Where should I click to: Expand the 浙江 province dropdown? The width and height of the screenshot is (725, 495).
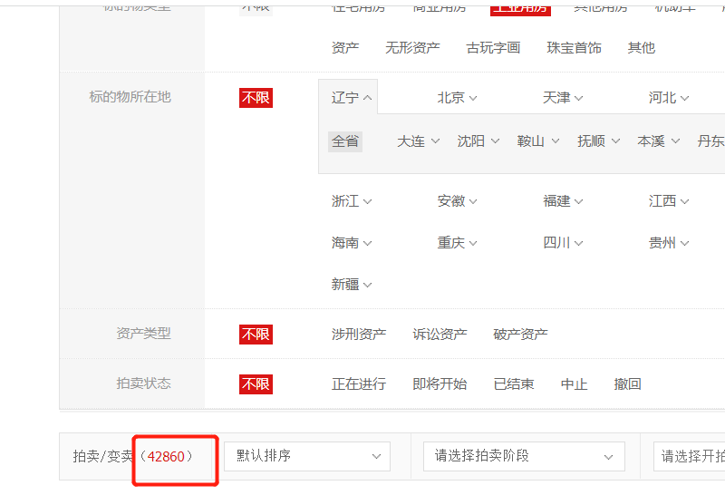[x=352, y=201]
